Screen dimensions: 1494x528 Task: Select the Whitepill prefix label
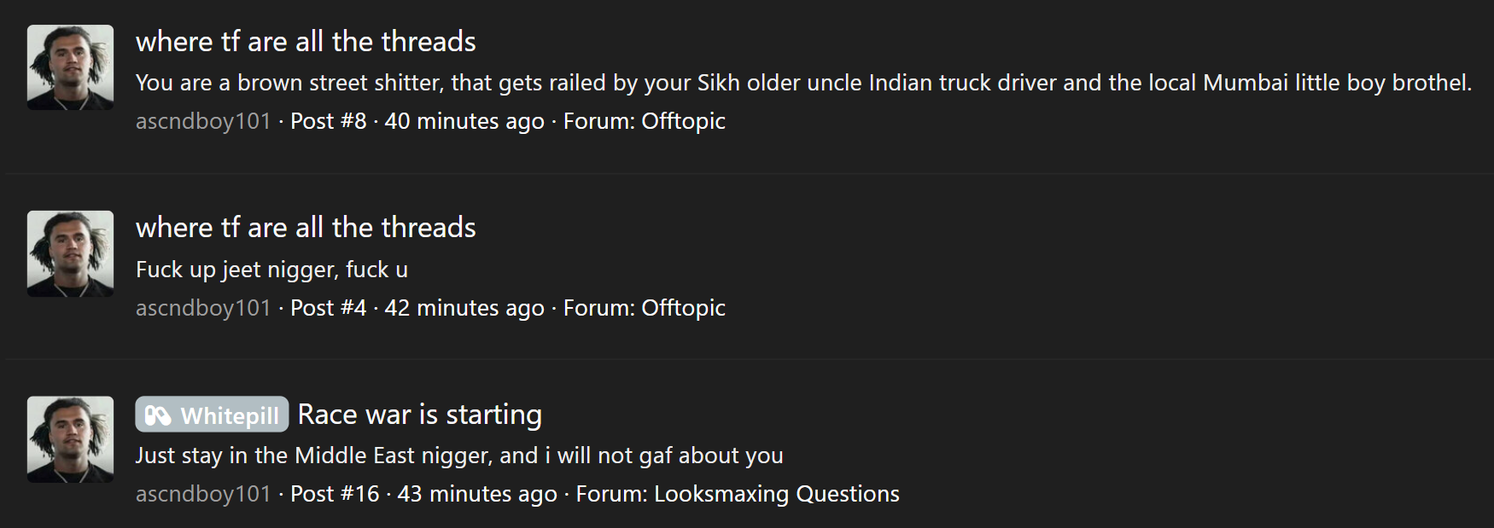click(x=212, y=415)
